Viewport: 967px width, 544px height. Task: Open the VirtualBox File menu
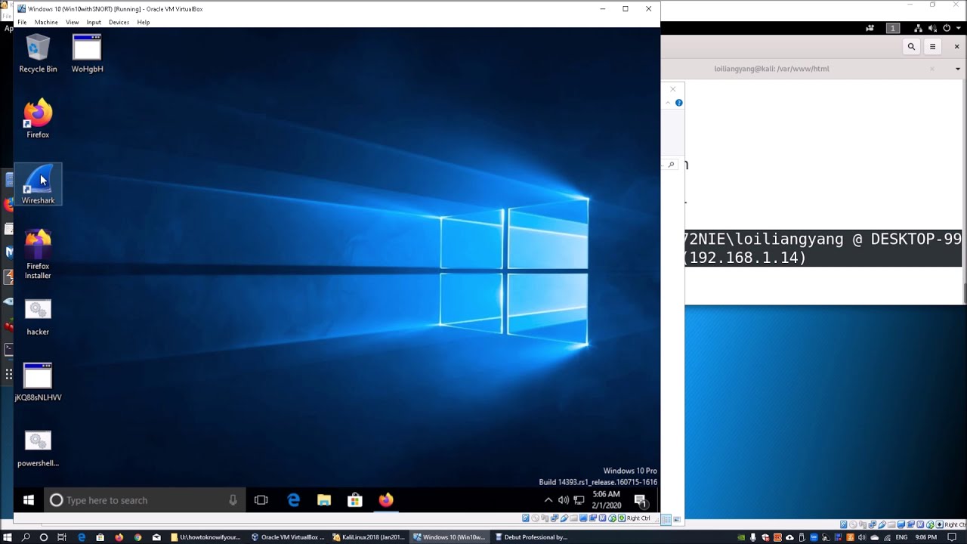click(x=22, y=22)
